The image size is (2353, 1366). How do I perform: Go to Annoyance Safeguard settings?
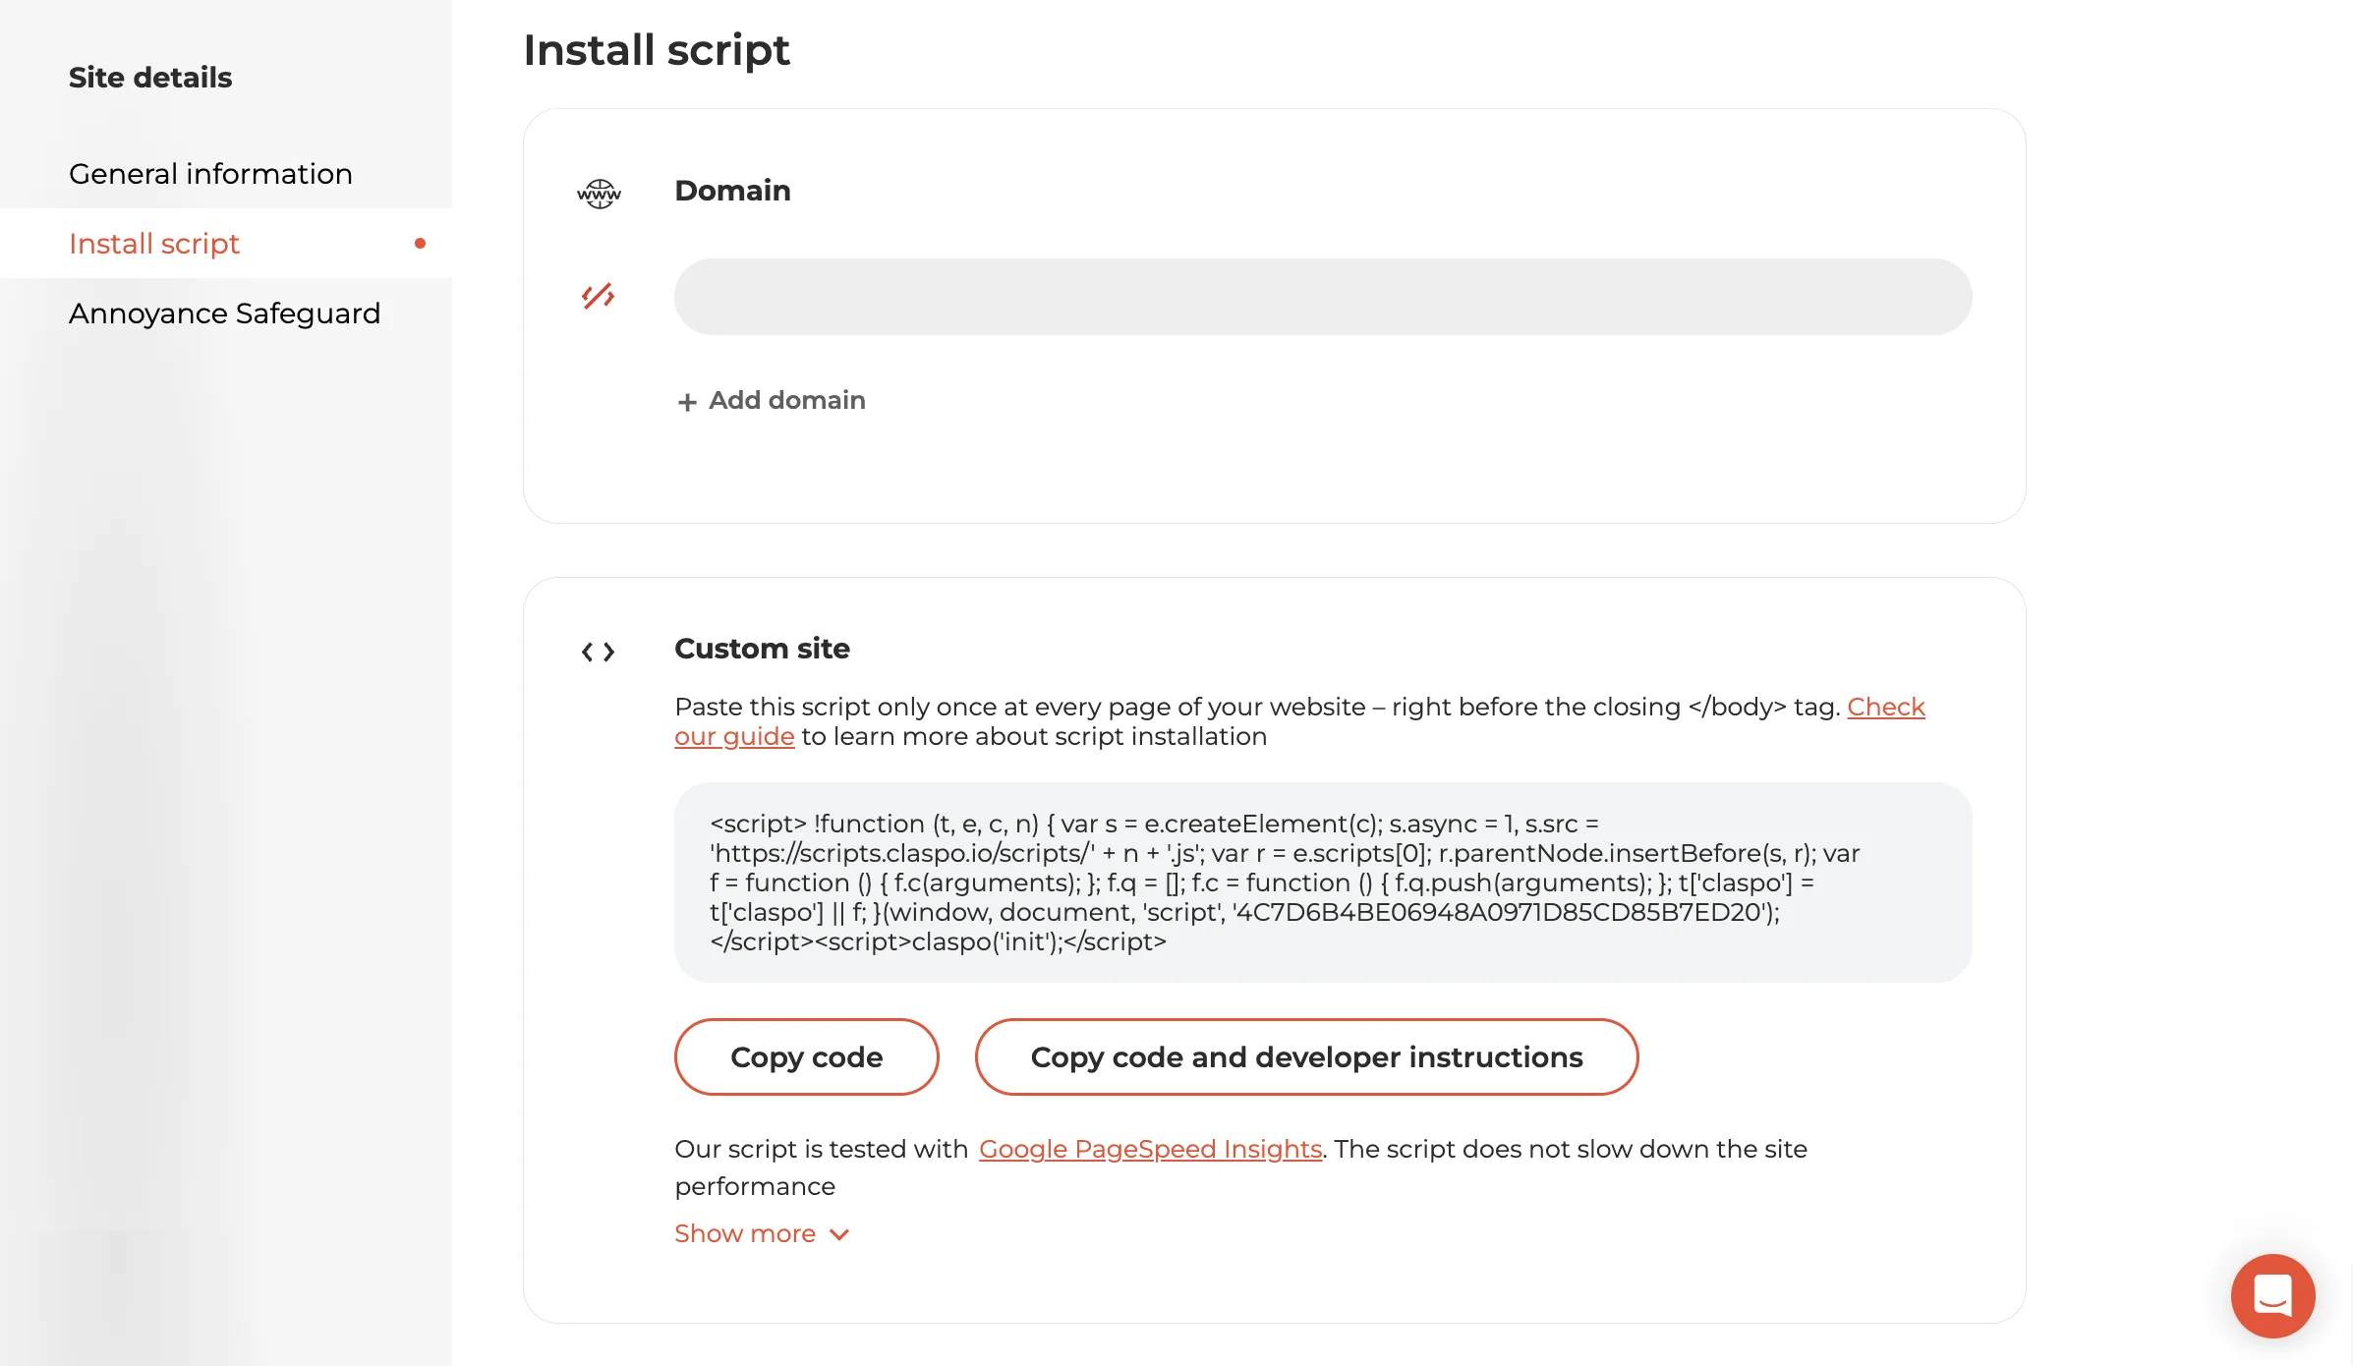[224, 313]
